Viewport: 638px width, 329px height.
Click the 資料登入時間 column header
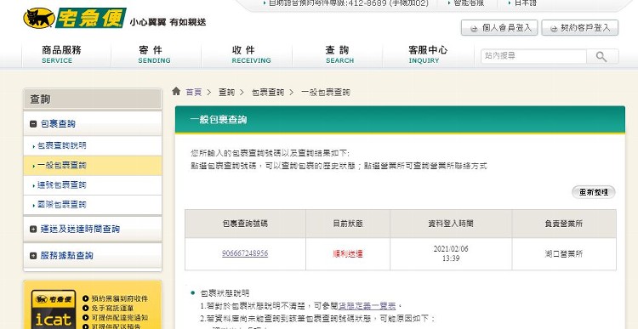tap(450, 224)
